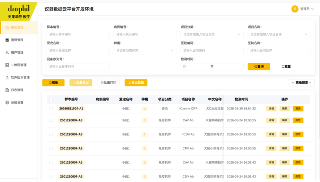Click 编辑 for CDV Ab 18:00:55 row
This screenshot has height=182, width=320.
tap(284, 134)
